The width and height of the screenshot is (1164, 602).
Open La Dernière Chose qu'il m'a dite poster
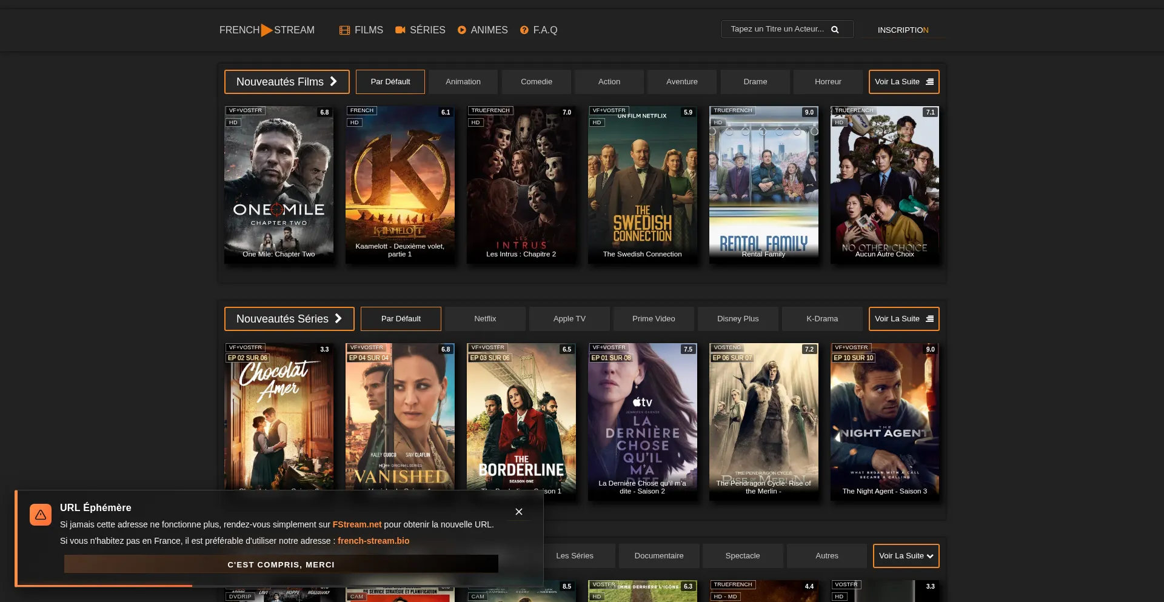tap(643, 421)
